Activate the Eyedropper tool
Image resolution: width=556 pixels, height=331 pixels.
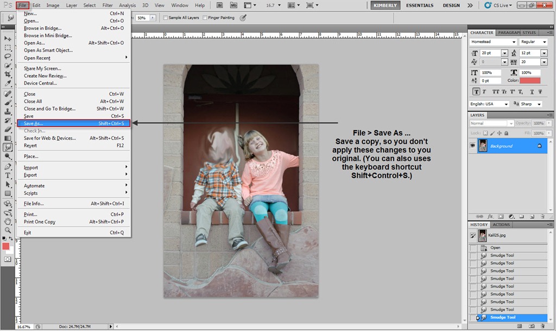pyautogui.click(x=8, y=83)
